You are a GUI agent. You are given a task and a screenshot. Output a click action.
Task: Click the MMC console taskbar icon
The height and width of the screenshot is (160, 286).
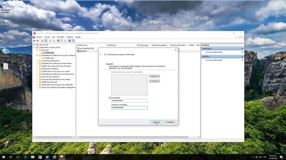pyautogui.click(x=62, y=157)
